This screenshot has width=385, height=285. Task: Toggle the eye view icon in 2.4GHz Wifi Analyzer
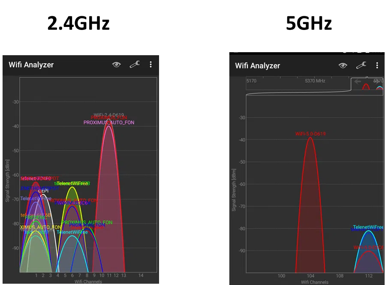(116, 65)
